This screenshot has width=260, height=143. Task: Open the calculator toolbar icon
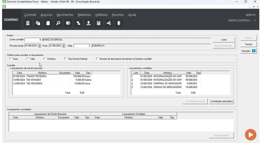pyautogui.click(x=99, y=23)
